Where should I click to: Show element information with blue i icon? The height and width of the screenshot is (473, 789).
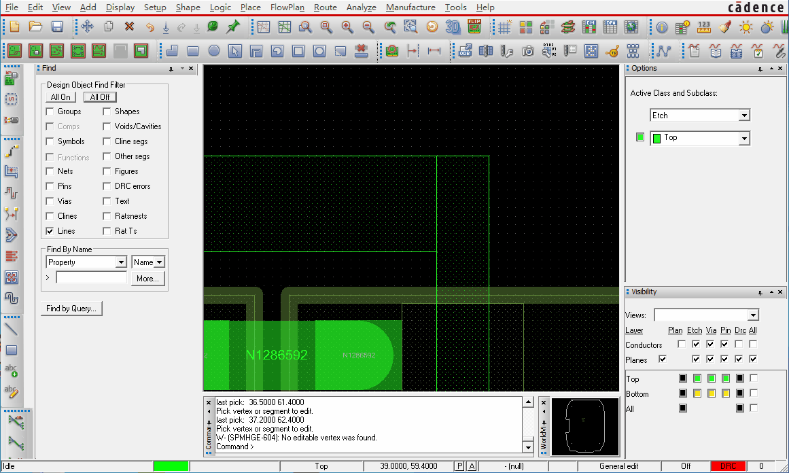[662, 27]
